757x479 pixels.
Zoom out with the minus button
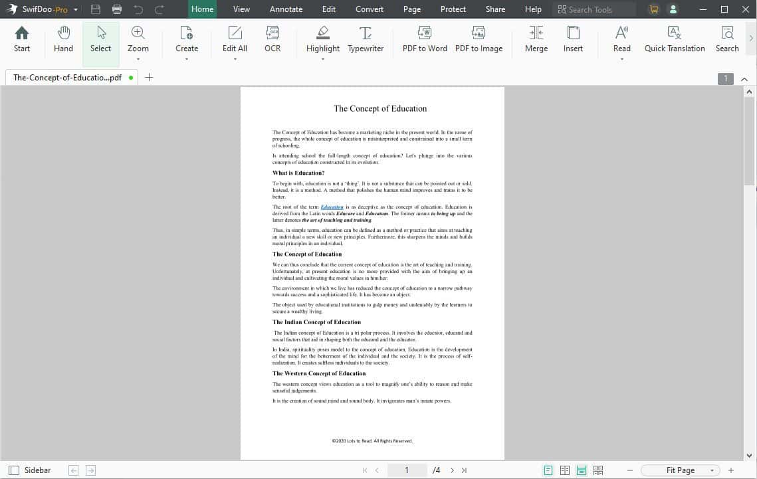click(630, 470)
